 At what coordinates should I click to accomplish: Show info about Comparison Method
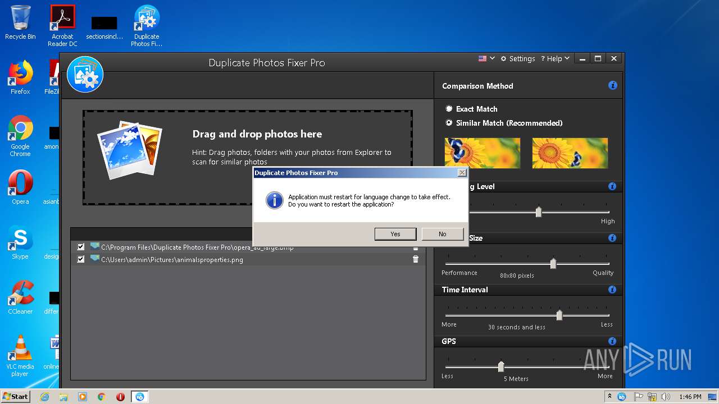point(612,86)
